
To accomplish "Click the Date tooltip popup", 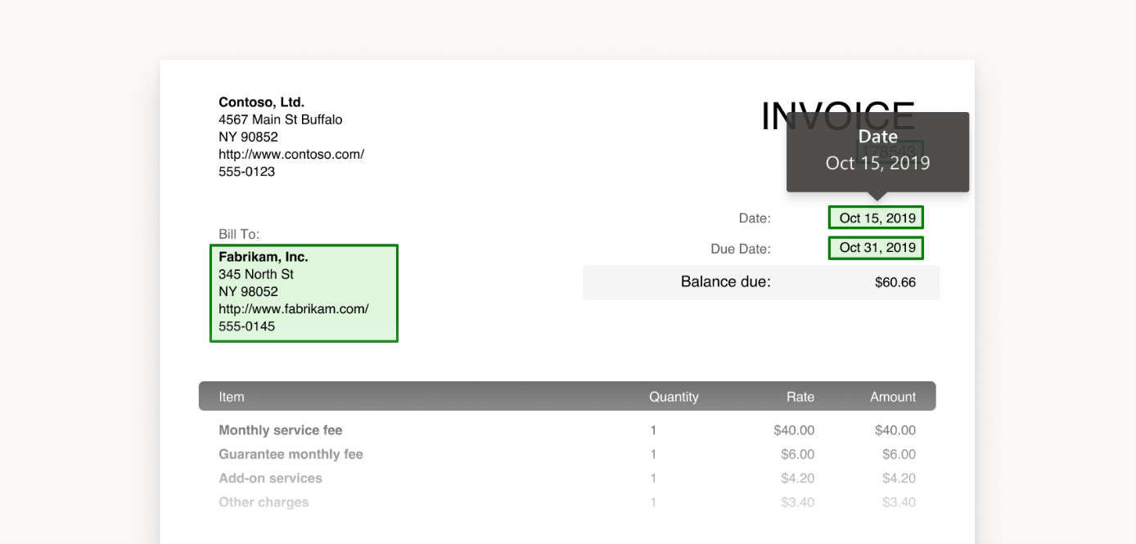I will click(x=877, y=151).
